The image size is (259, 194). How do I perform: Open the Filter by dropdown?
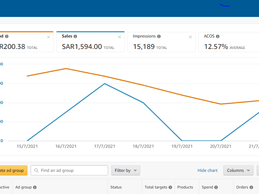click(126, 170)
